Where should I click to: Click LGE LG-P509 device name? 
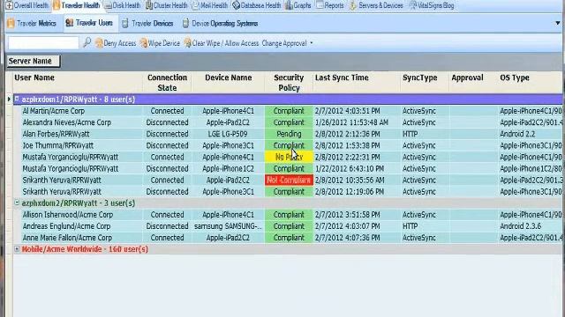(x=228, y=134)
